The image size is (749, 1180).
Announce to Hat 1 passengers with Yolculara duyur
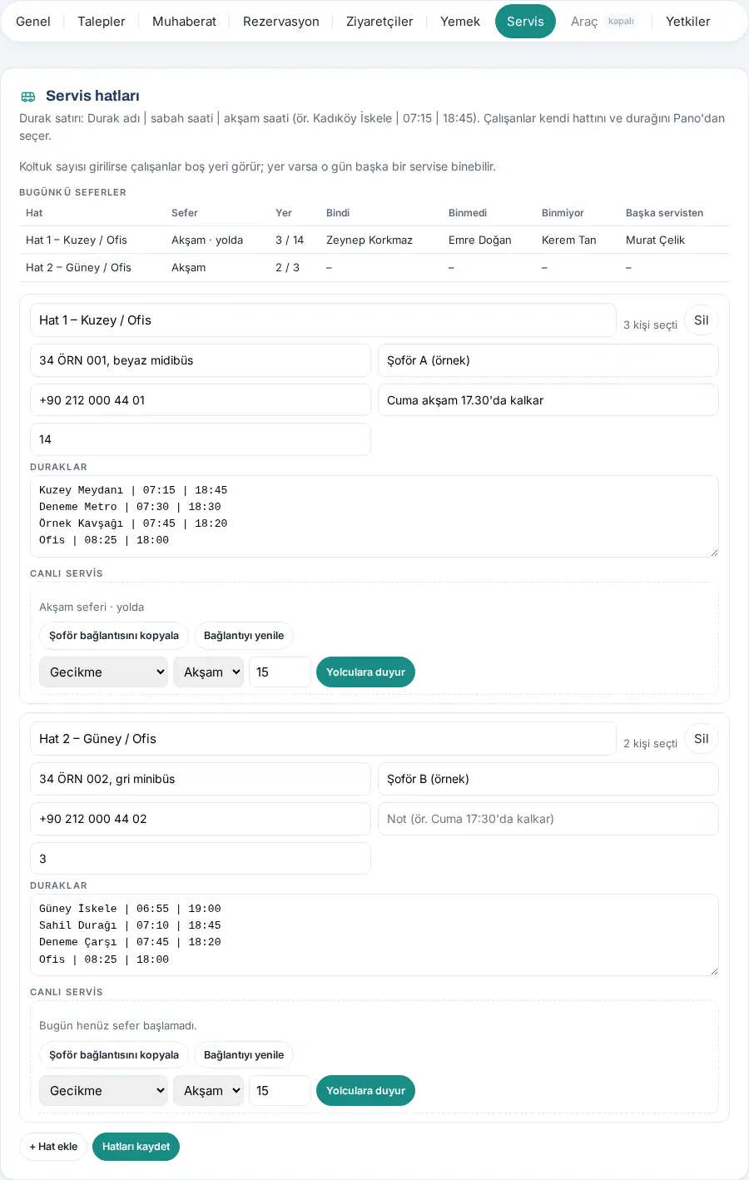click(x=365, y=672)
